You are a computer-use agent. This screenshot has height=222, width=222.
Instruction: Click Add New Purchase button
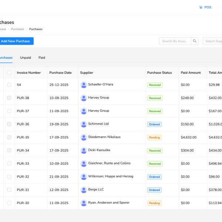pyautogui.click(x=16, y=41)
